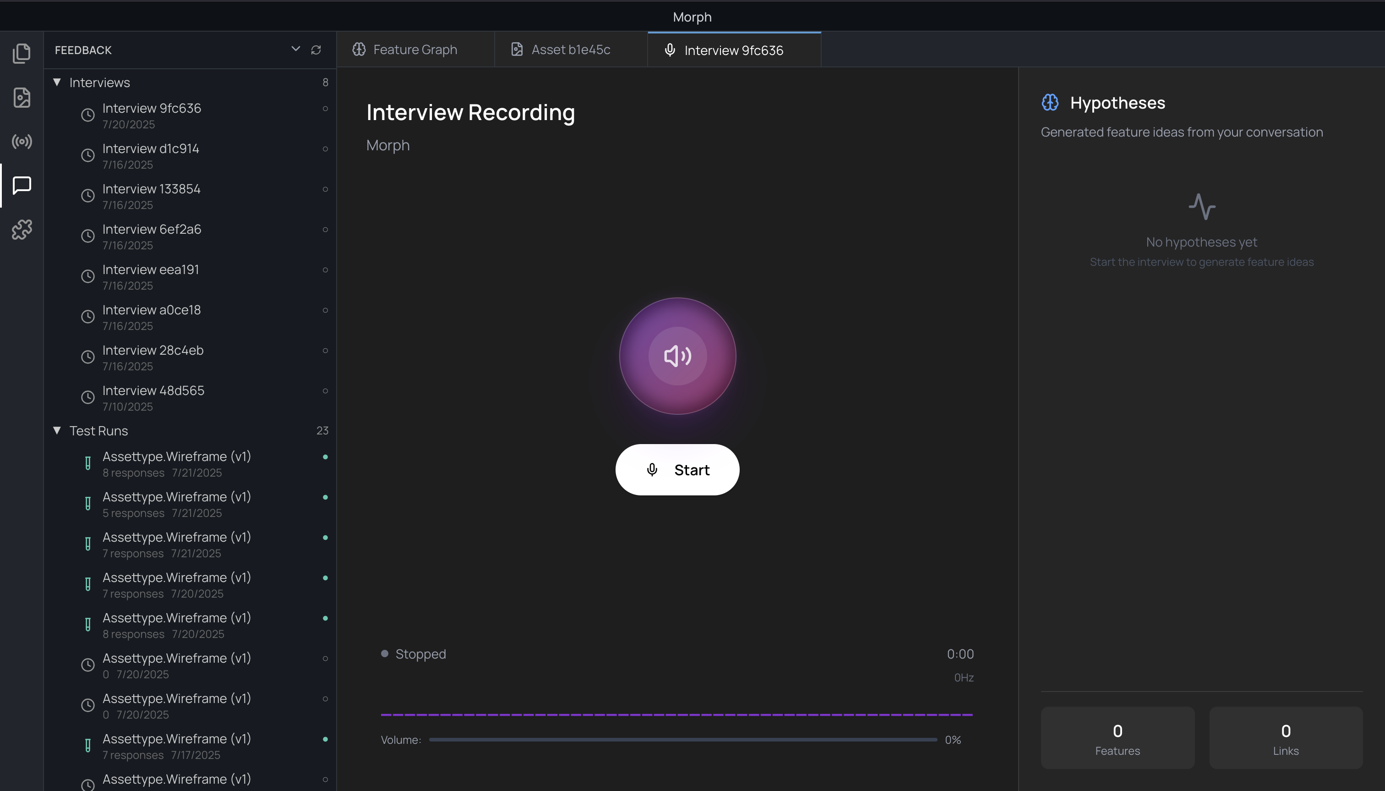Select the feedback chat sidebar icon
This screenshot has height=791, width=1385.
(x=22, y=185)
